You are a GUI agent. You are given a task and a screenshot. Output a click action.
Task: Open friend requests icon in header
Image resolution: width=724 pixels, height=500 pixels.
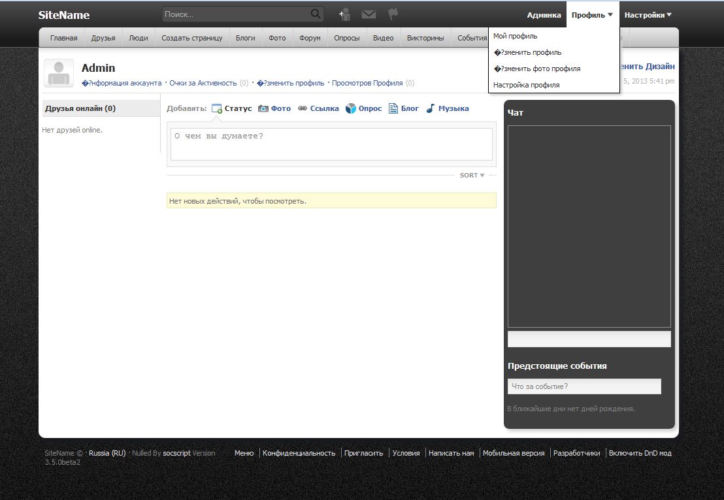click(344, 14)
